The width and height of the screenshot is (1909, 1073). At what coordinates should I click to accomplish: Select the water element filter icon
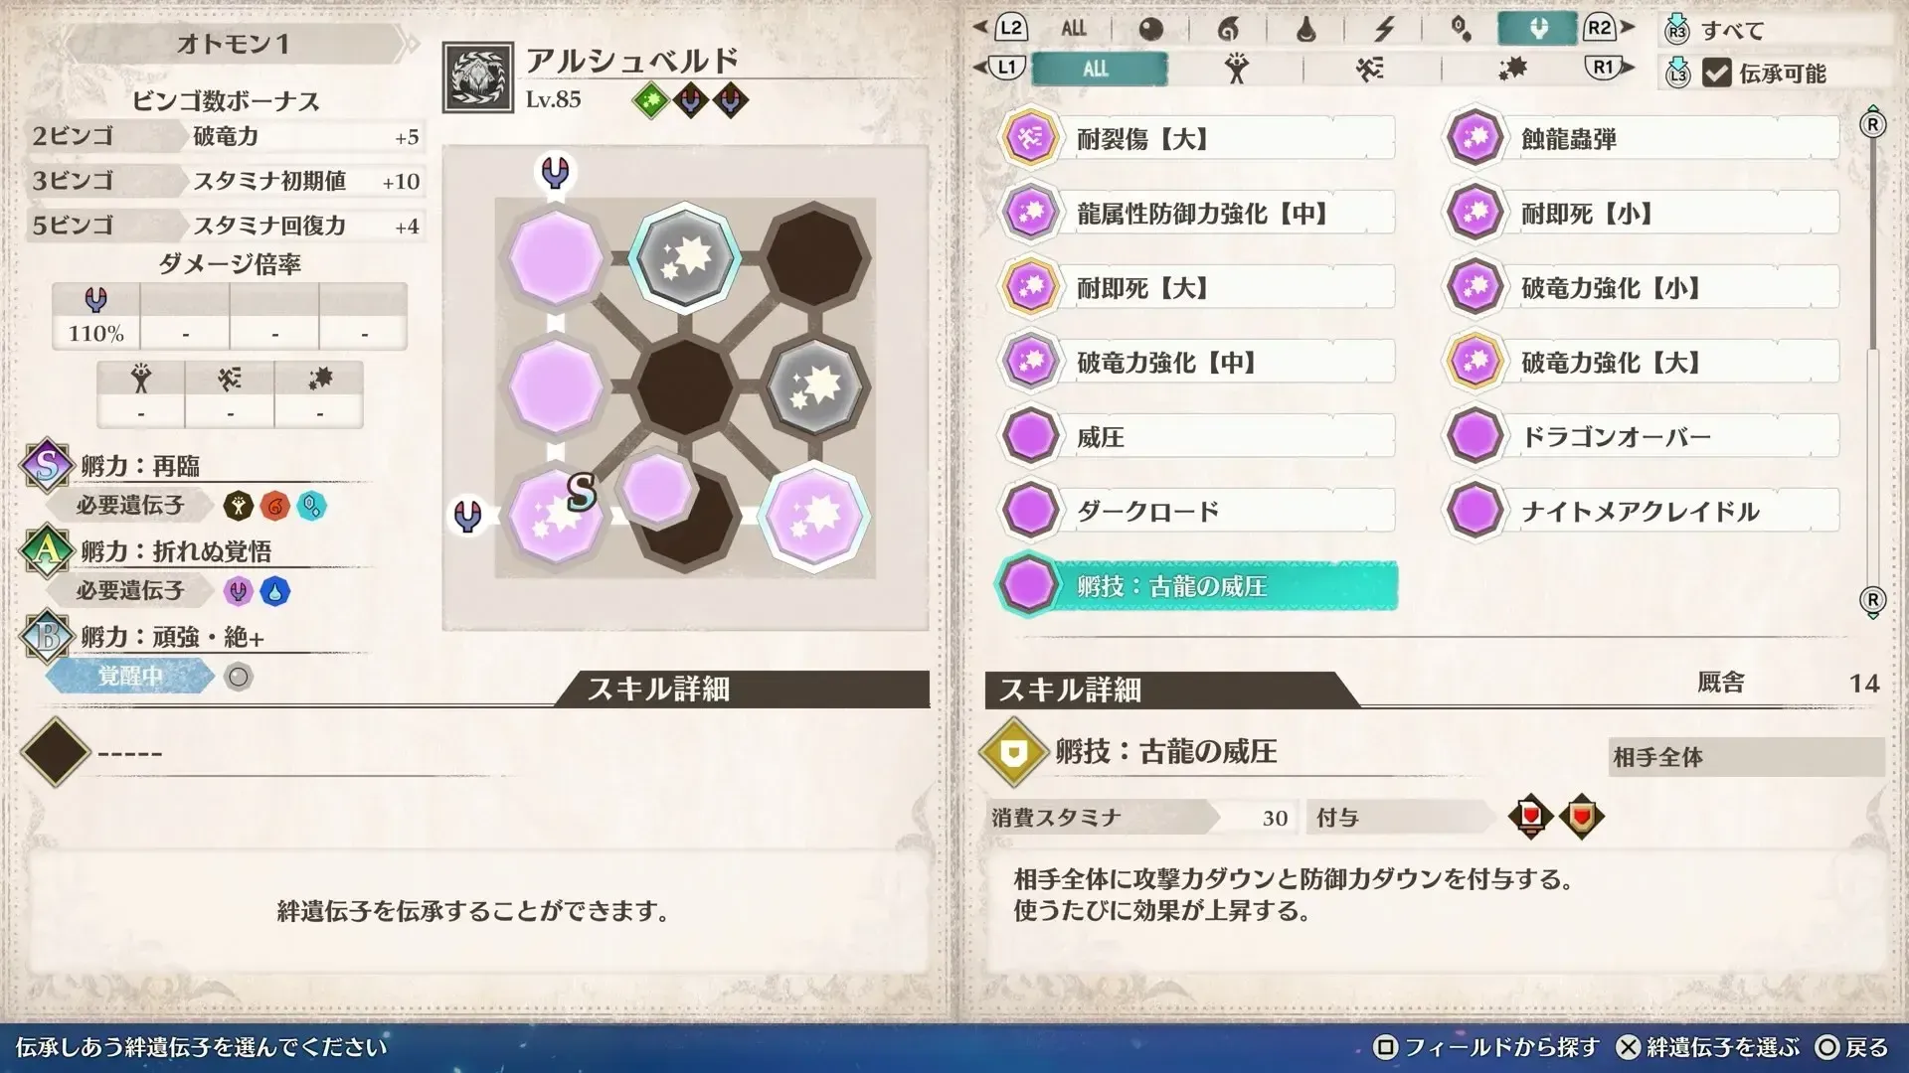point(1305,29)
